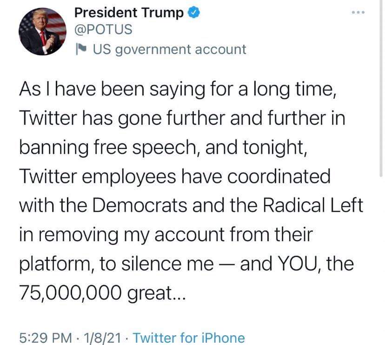Click the government account flag icon
The width and height of the screenshot is (385, 345).
click(81, 49)
